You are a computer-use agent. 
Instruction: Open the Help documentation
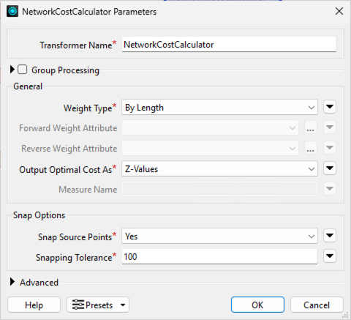pyautogui.click(x=34, y=305)
